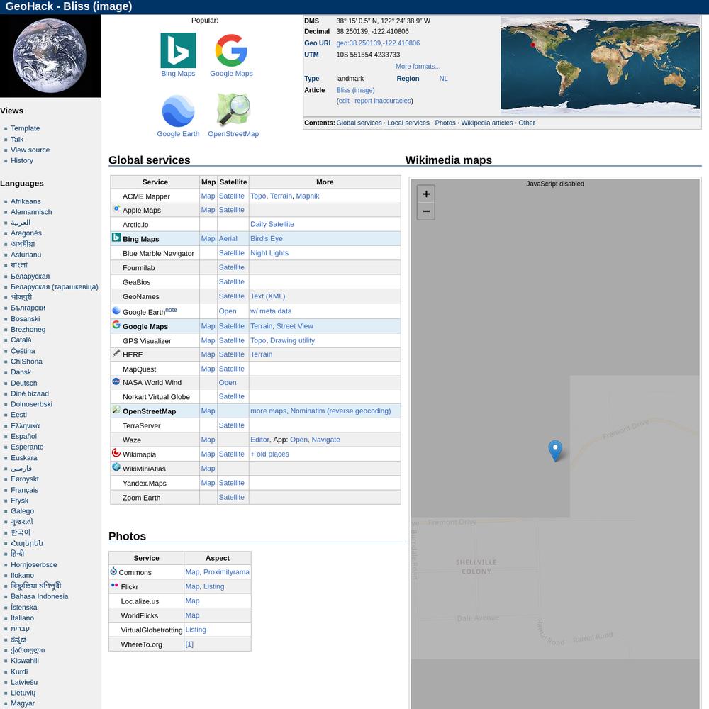Image resolution: width=709 pixels, height=709 pixels.
Task: Click the Earth globe logo image
Action: [50, 56]
